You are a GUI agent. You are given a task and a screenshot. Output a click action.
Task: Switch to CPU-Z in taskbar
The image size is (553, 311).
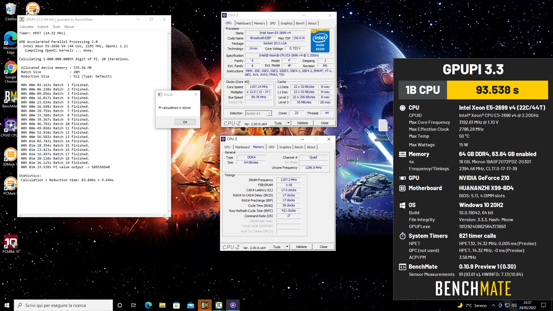pos(233,305)
